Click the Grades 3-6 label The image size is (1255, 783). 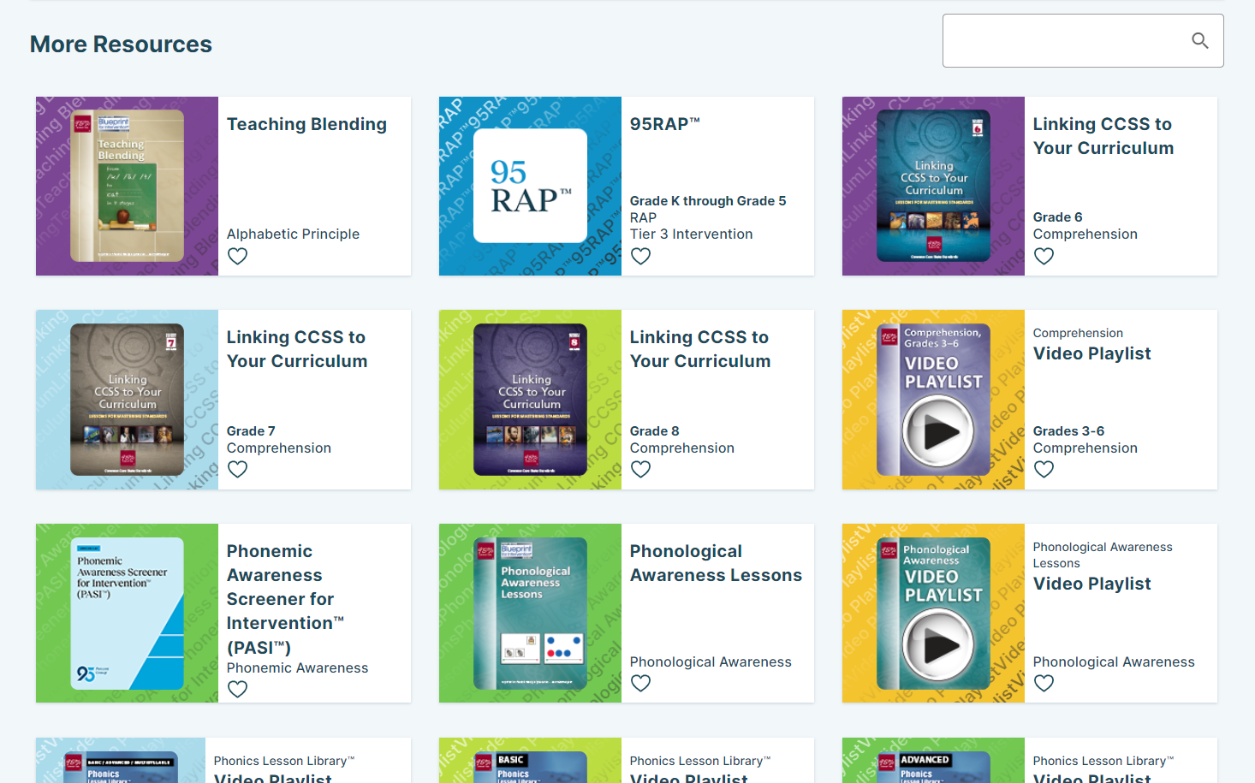point(1068,430)
